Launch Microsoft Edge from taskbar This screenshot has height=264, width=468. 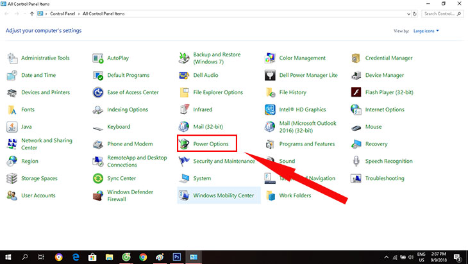click(76, 257)
